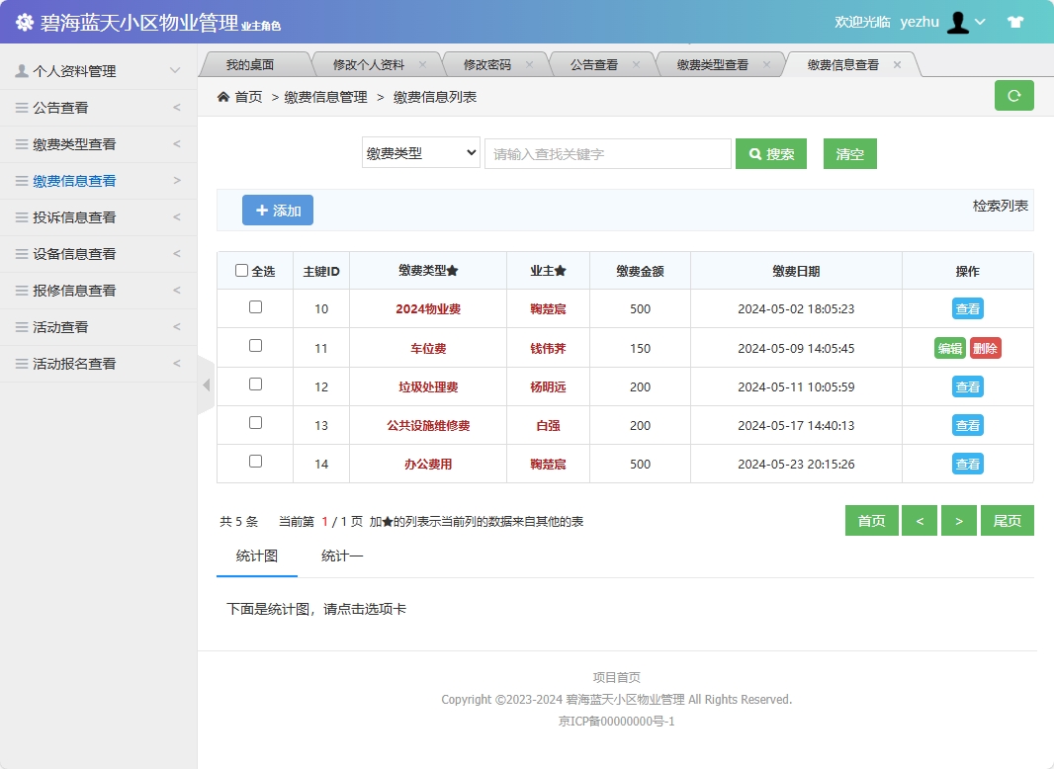Image resolution: width=1054 pixels, height=769 pixels.
Task: Open the 统计一 tab below the table
Action: point(341,556)
